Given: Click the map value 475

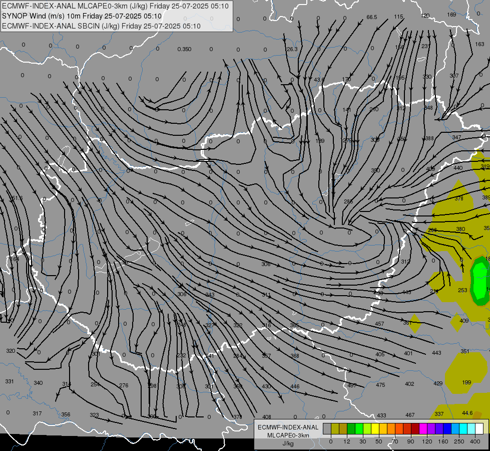Looking at the screenshot, I should [380, 385].
